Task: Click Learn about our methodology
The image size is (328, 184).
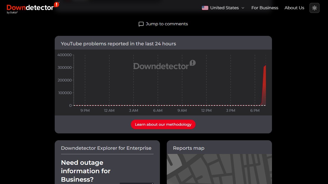Action: tap(163, 124)
